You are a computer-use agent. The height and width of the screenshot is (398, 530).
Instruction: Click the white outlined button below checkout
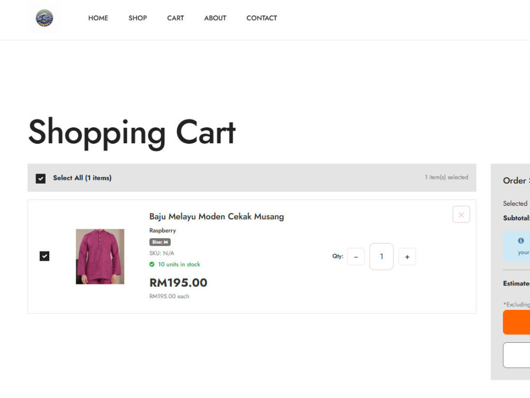[516, 355]
